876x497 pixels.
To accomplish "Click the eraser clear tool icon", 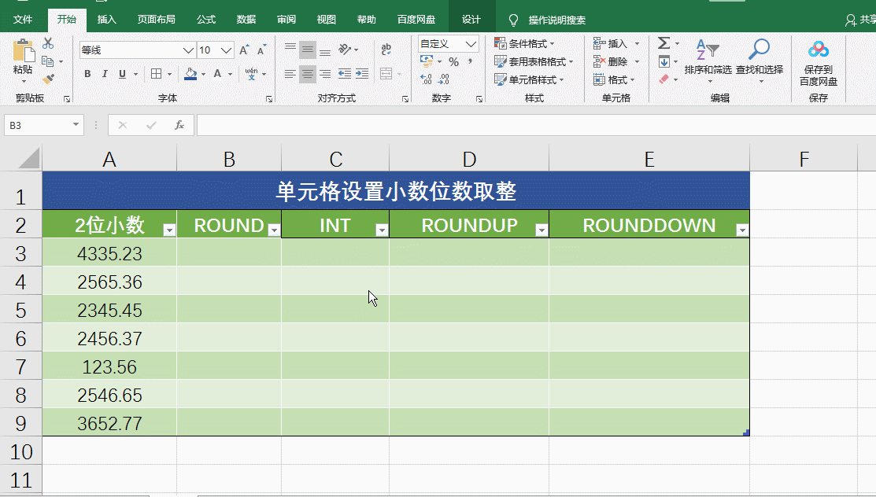I will pyautogui.click(x=665, y=79).
